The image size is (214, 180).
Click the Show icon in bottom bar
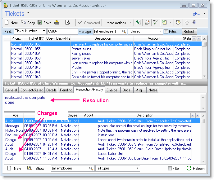(30, 168)
